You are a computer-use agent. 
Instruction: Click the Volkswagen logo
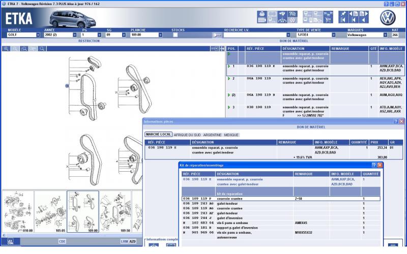(x=388, y=18)
